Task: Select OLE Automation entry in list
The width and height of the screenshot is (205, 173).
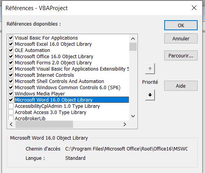Action: coord(33,50)
